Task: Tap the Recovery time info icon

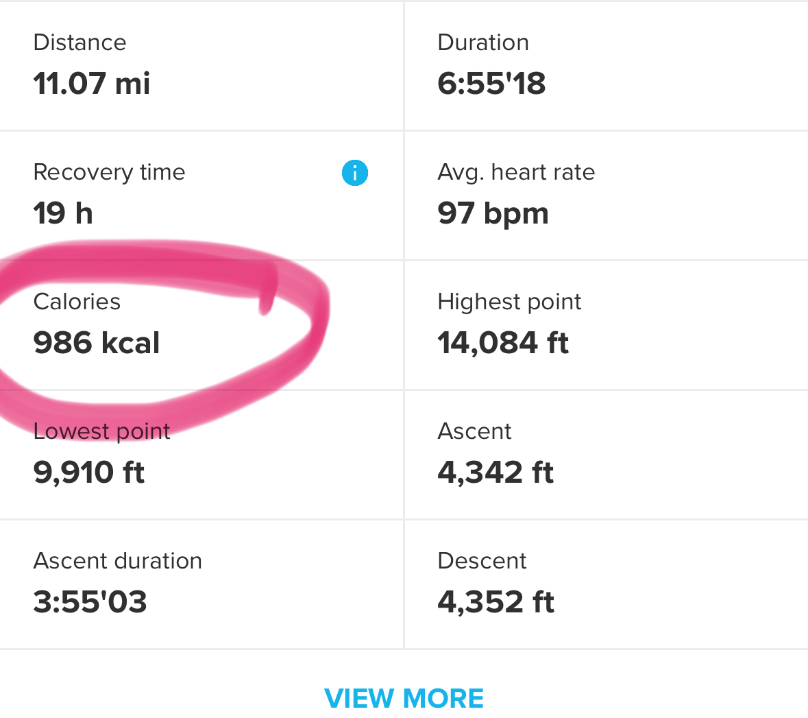Action: tap(354, 173)
